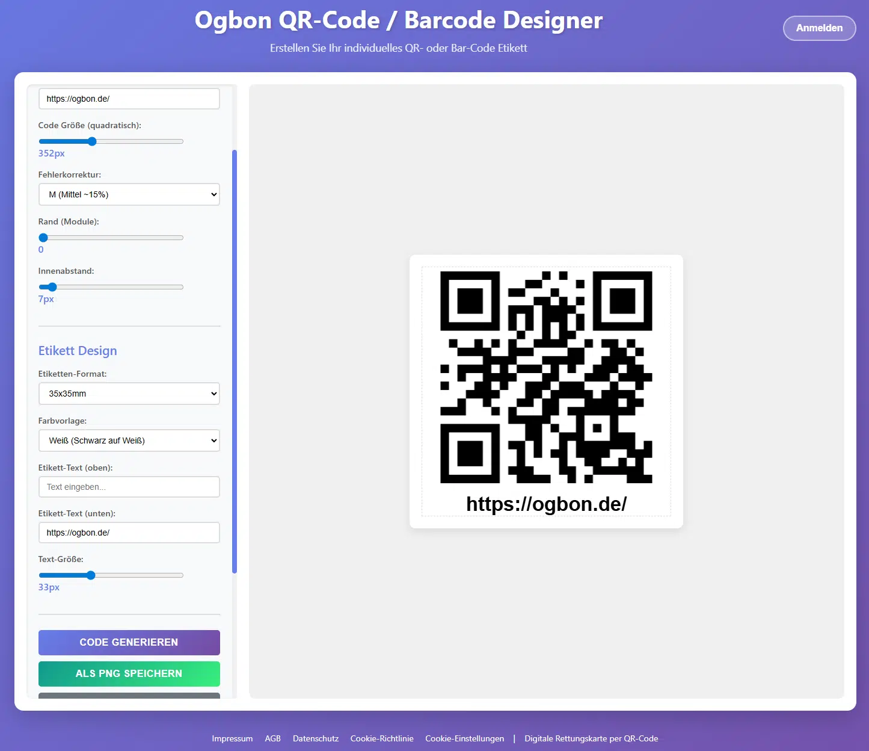Open the Impressum footer link
Image resolution: width=869 pixels, height=751 pixels.
pyautogui.click(x=232, y=738)
